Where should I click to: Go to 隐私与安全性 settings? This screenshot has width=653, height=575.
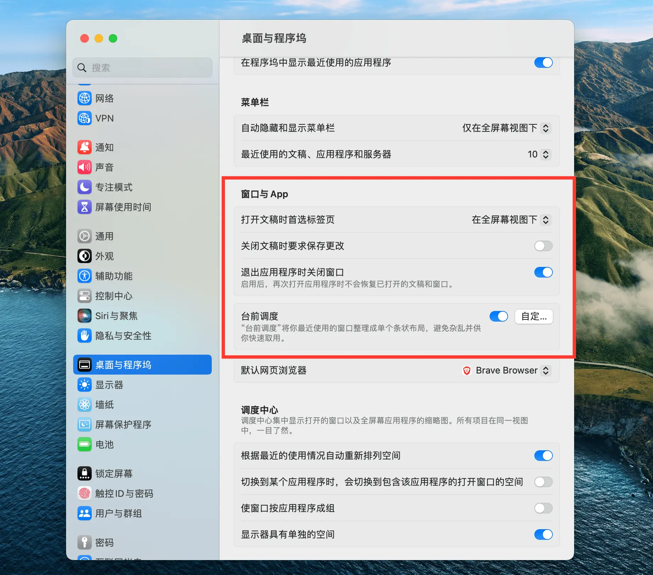pyautogui.click(x=142, y=335)
